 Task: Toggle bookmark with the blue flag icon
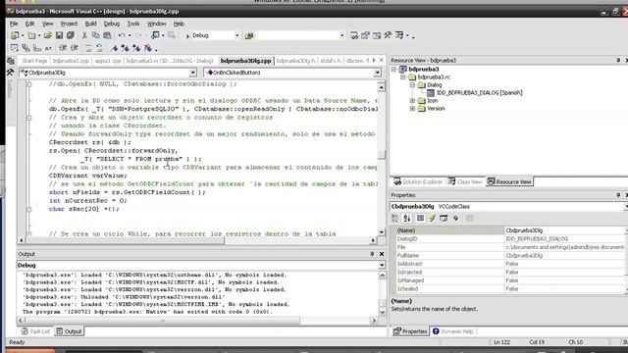pyautogui.click(x=114, y=48)
